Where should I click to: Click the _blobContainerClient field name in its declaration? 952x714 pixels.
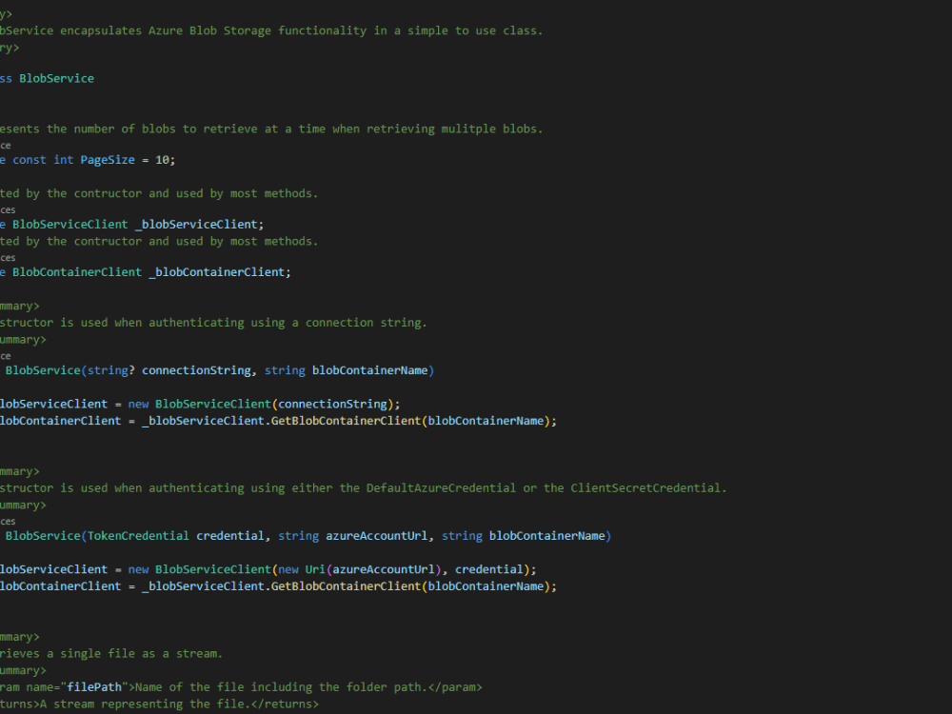[x=217, y=272]
